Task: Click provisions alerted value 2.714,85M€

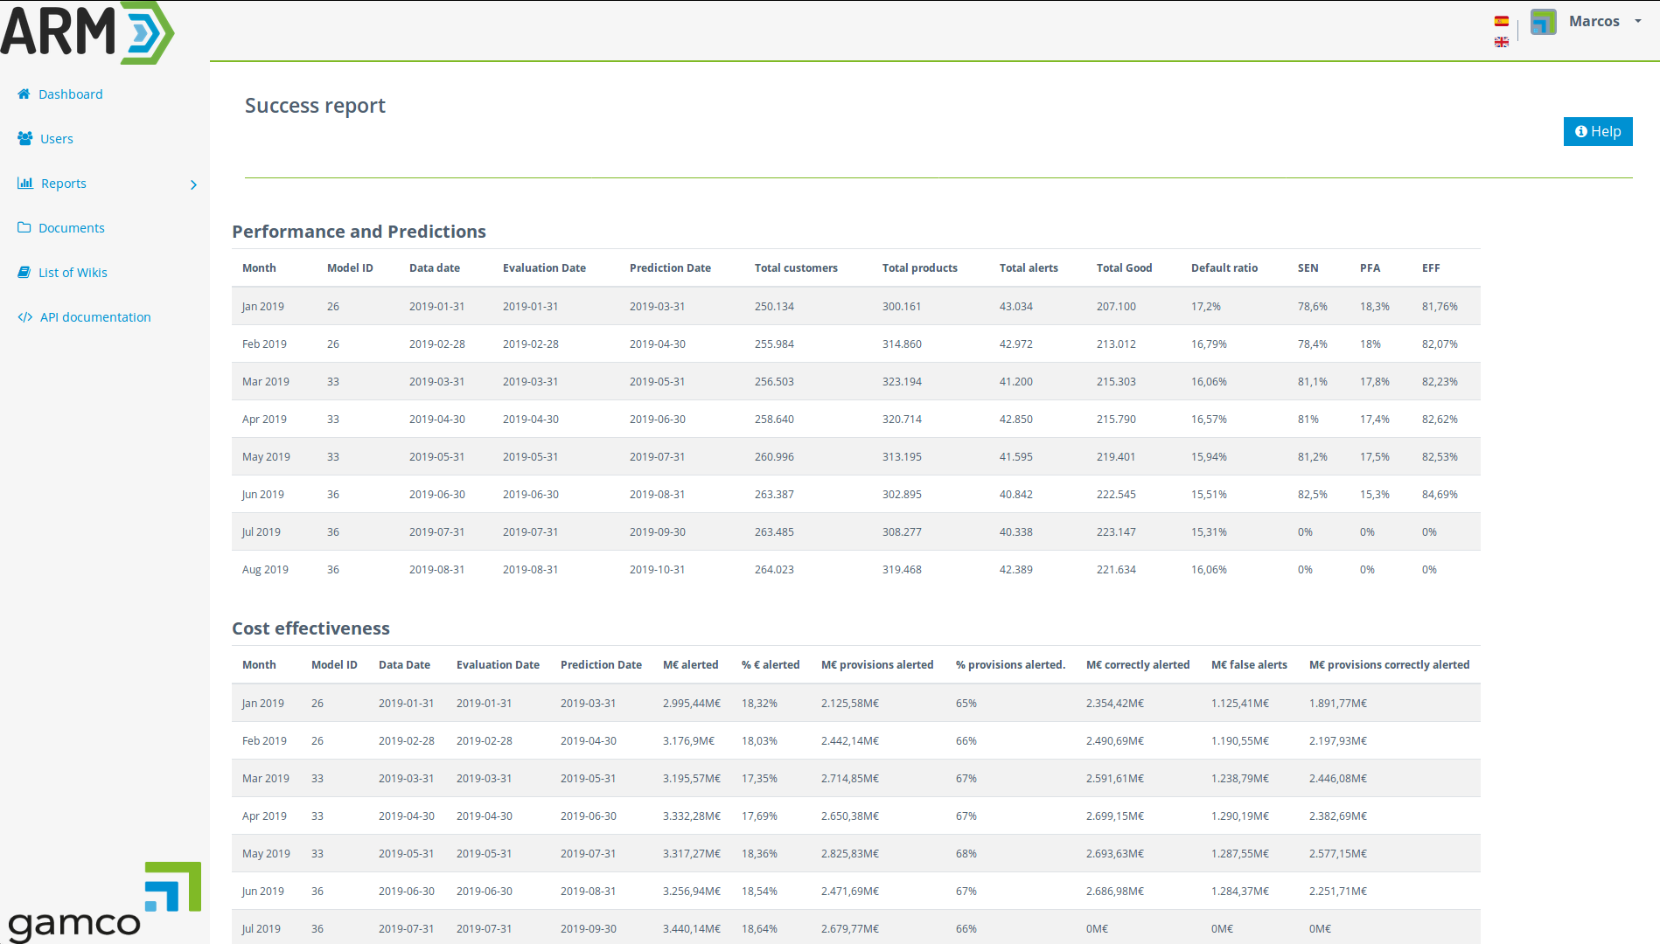Action: tap(850, 779)
